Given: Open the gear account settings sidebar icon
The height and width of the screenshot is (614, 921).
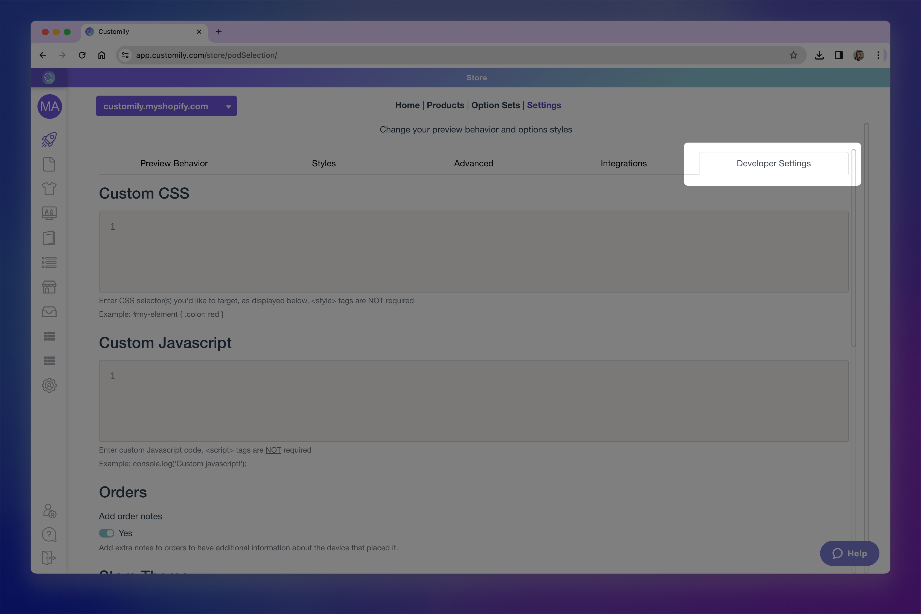Looking at the screenshot, I should coord(49,385).
